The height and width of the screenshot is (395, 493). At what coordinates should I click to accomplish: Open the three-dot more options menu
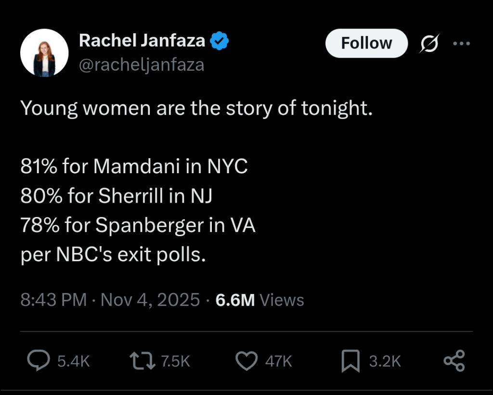tap(461, 43)
